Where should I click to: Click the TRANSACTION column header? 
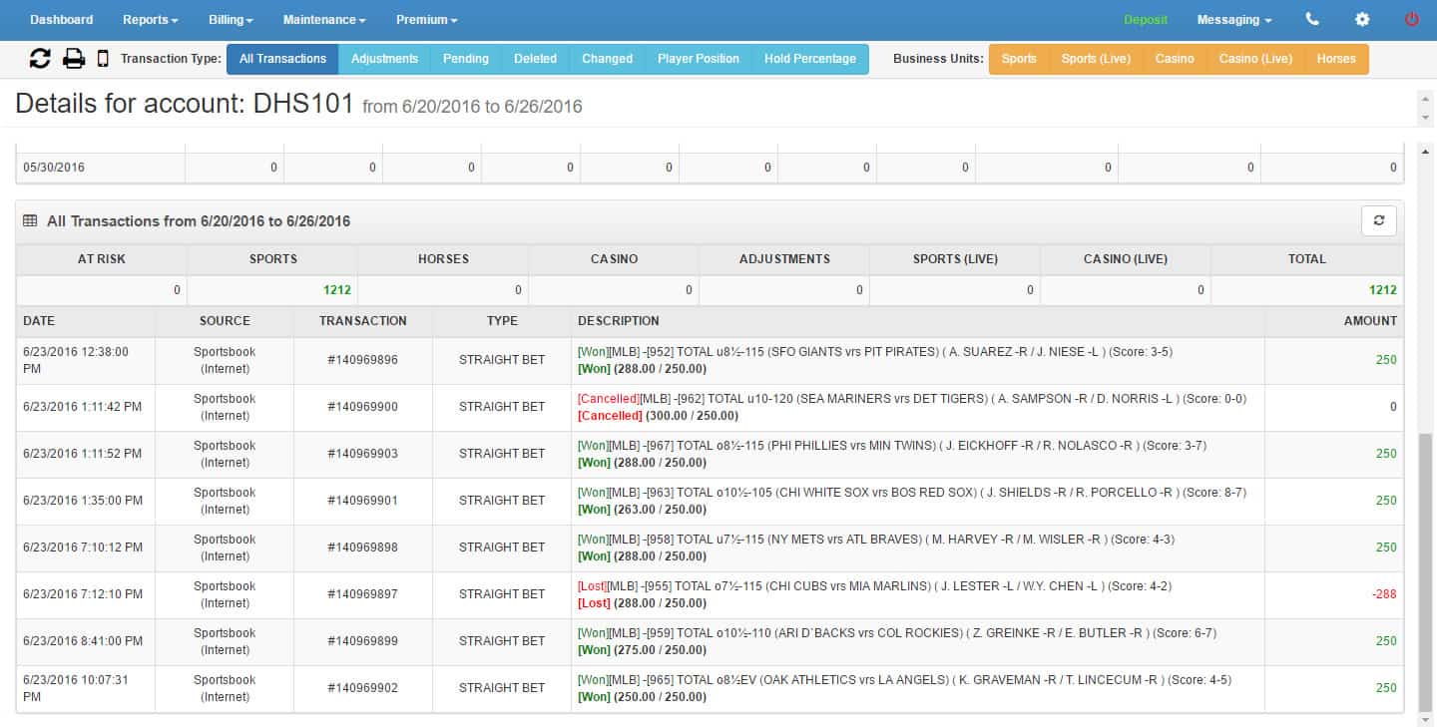pyautogui.click(x=363, y=321)
